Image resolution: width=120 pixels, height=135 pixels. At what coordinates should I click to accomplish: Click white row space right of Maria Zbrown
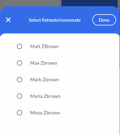click(90, 96)
